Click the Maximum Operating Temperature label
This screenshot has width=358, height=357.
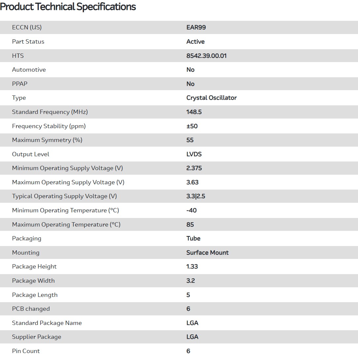pos(66,225)
